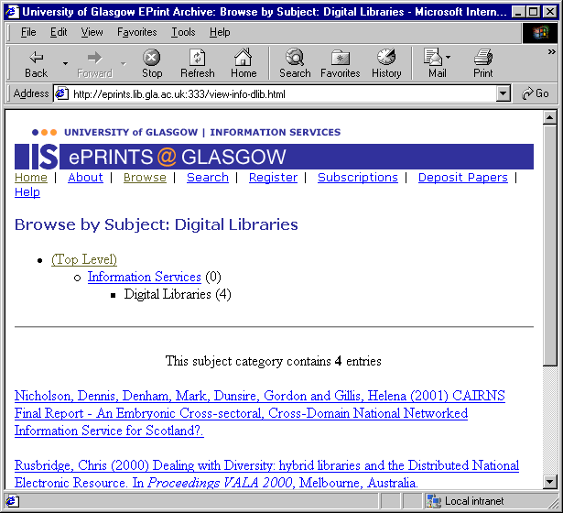563x513 pixels.
Task: Open the Nicholson CAIRNS Final Report entry
Action: pos(260,413)
